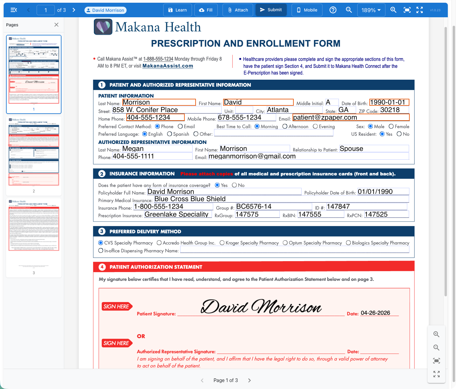Click the Learn button
Image resolution: width=456 pixels, height=389 pixels.
tap(177, 10)
